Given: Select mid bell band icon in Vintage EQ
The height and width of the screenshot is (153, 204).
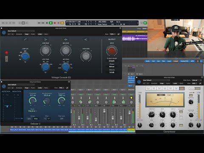Looking at the screenshot, I should point(65,40).
